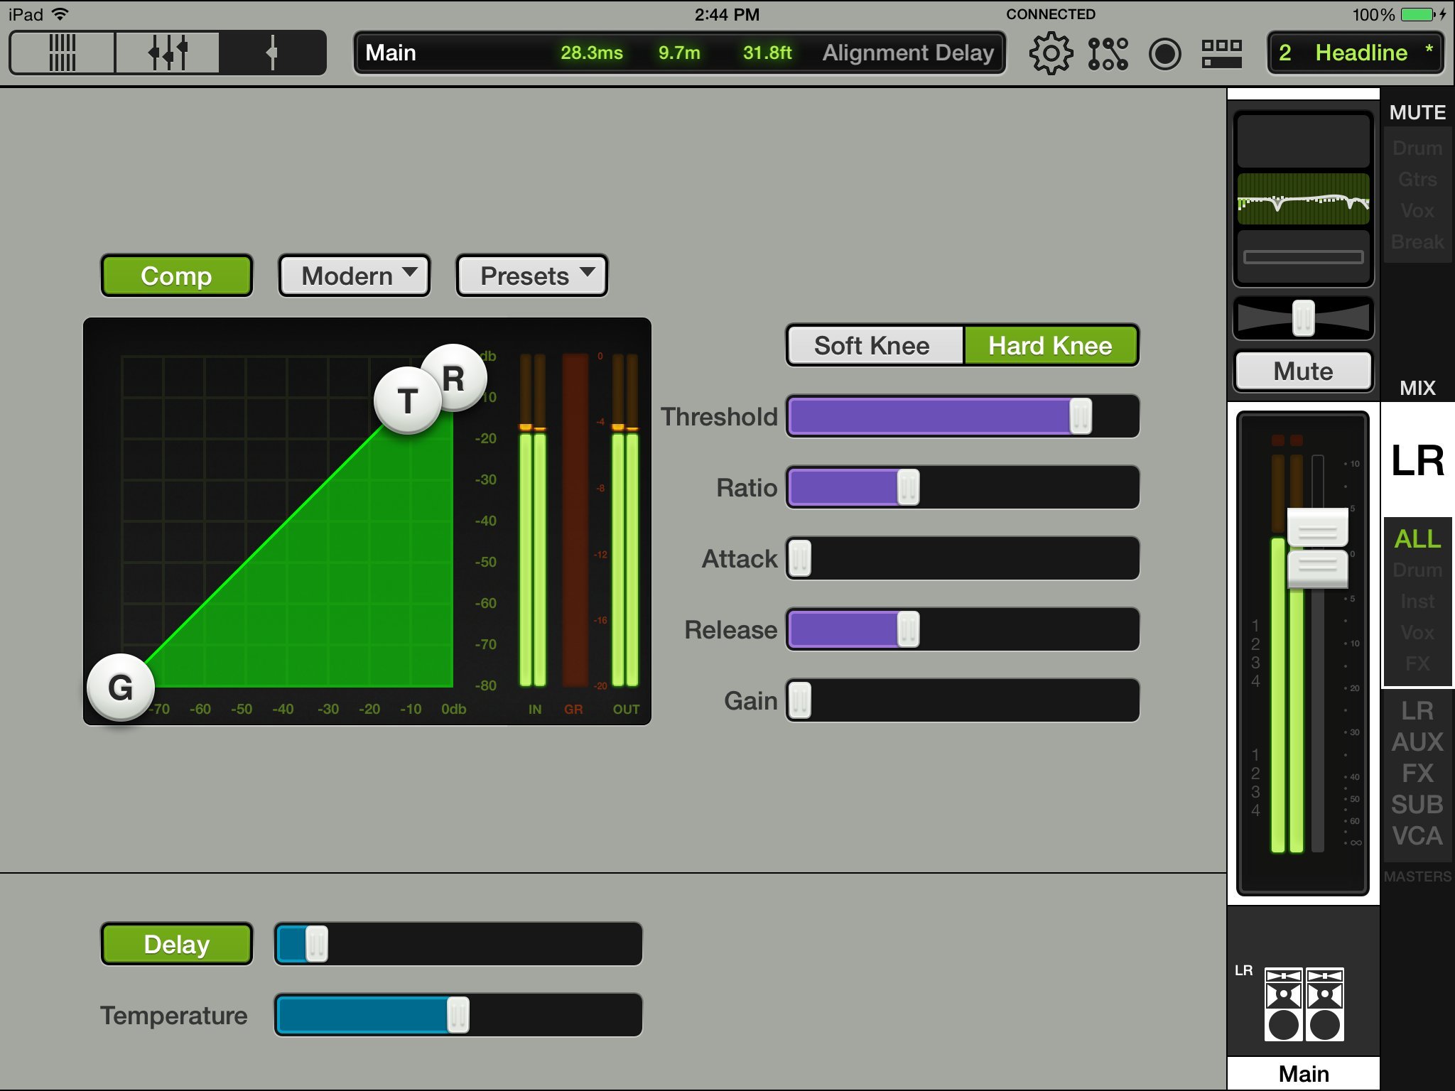The width and height of the screenshot is (1455, 1091).
Task: Select Soft Knee mode
Action: pos(873,346)
